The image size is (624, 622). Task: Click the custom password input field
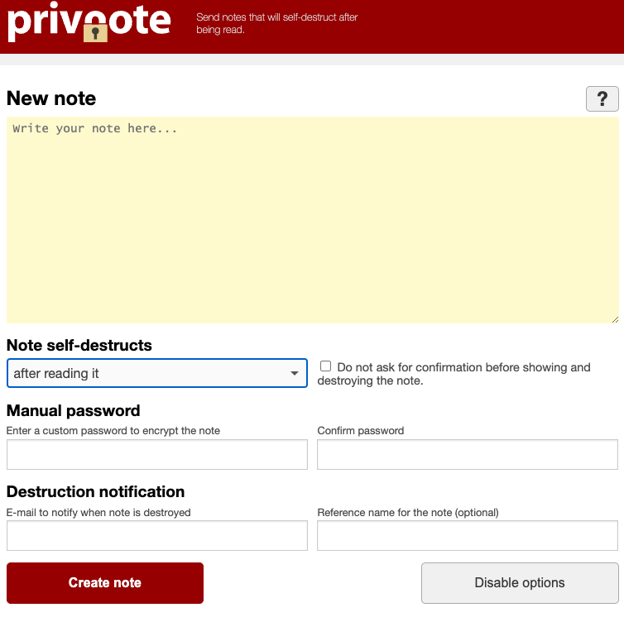pos(157,455)
